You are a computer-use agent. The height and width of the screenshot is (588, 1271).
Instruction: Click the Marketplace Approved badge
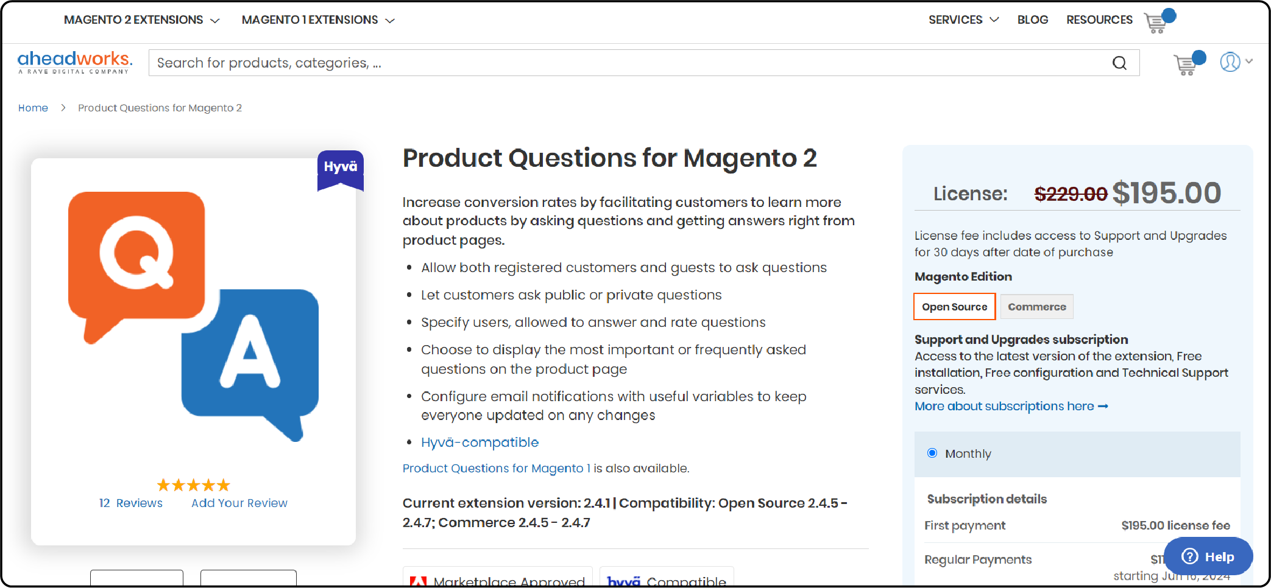[497, 577]
